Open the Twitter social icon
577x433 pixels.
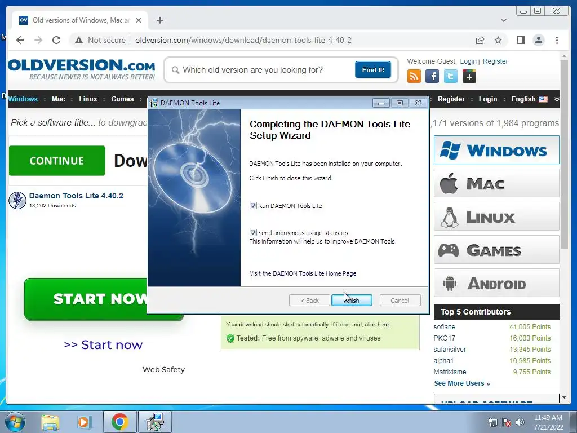[x=450, y=77]
